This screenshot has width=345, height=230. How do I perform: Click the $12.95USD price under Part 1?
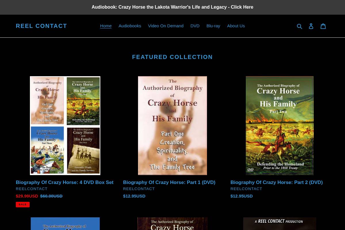coord(134,196)
